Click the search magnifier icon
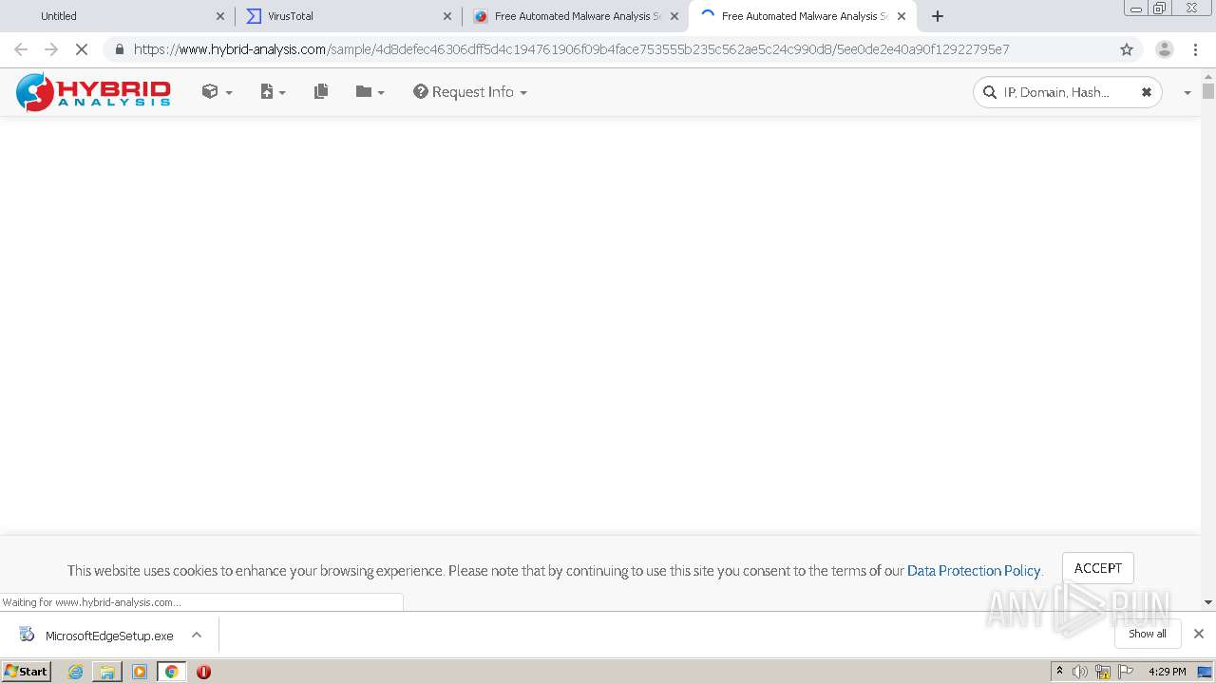 pyautogui.click(x=989, y=92)
